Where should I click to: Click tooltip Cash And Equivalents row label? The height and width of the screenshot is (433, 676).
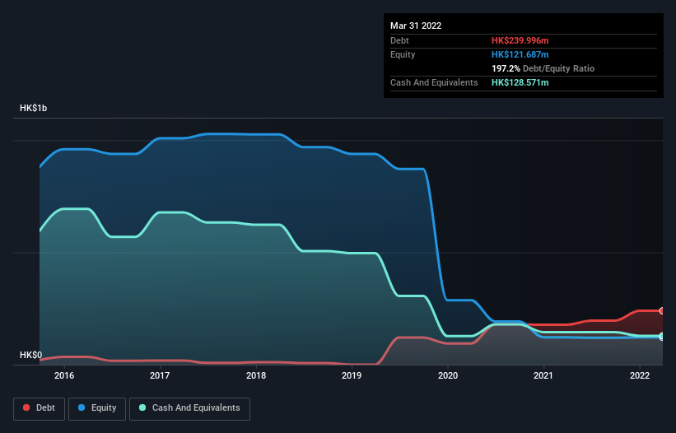click(434, 82)
